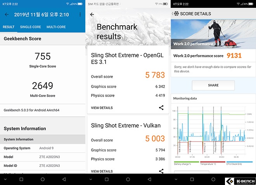Viewport: 256px width, 185px height.
Task: Tap PCMark screen home circle button
Action: pos(213,179)
